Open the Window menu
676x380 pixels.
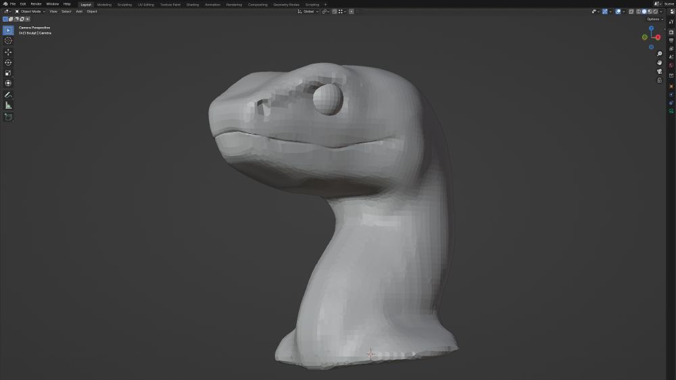point(52,4)
